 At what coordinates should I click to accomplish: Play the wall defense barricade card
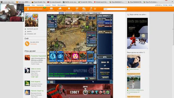91,56
